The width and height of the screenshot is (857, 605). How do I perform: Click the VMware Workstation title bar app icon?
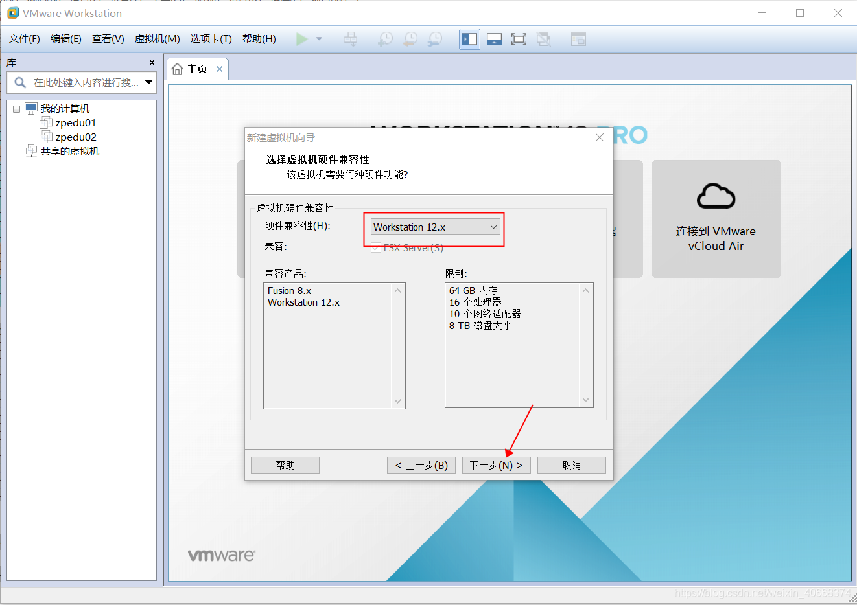point(13,13)
